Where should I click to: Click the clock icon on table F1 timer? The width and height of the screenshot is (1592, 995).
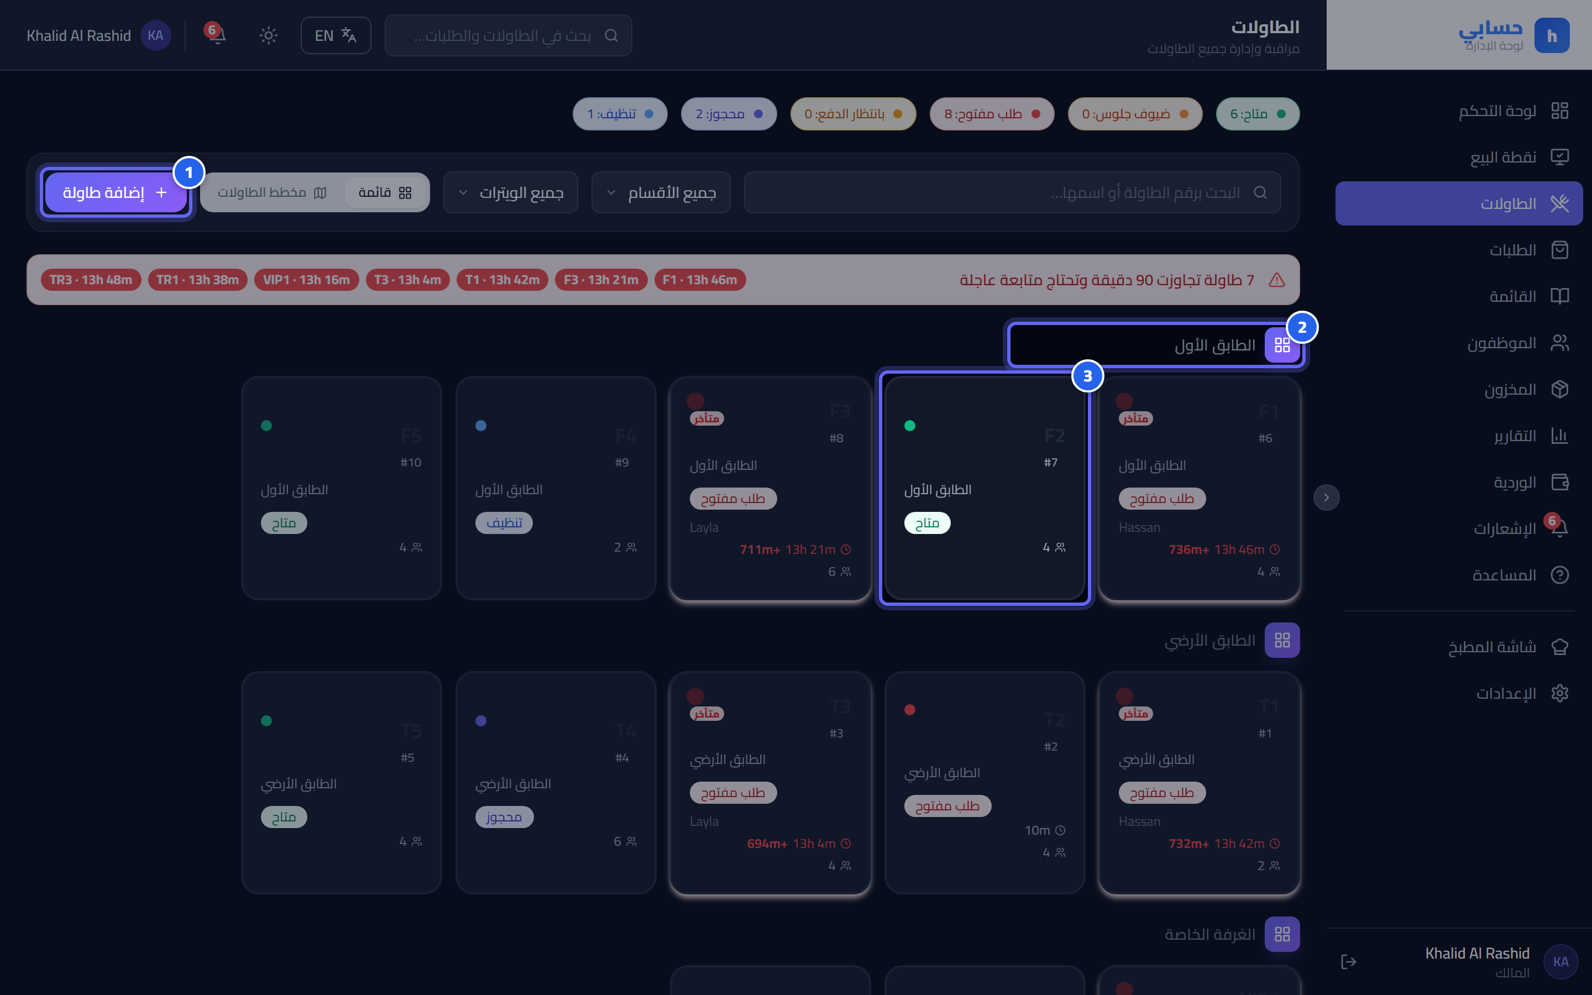tap(1275, 549)
